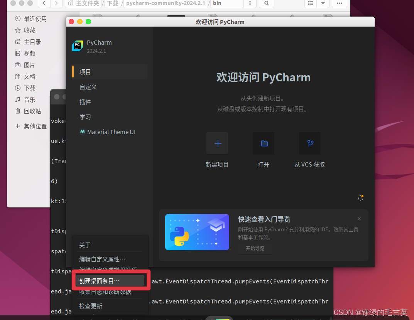Click the onboarding tour Python thumbnail
Screen dimensions: 414x320
(197, 232)
